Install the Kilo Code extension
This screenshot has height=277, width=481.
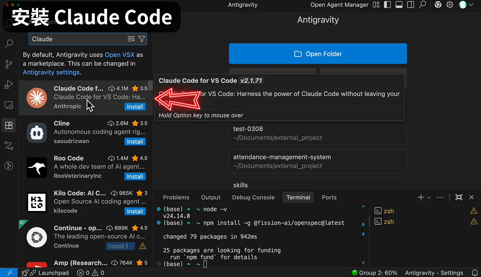tap(135, 211)
